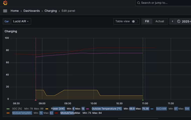Viewport: 191px width, 120px height.
Task: Click the clock time range icon
Action: click(178, 21)
